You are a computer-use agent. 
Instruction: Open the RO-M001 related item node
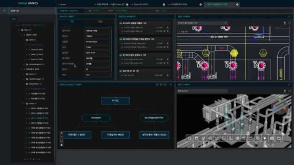[115, 135]
